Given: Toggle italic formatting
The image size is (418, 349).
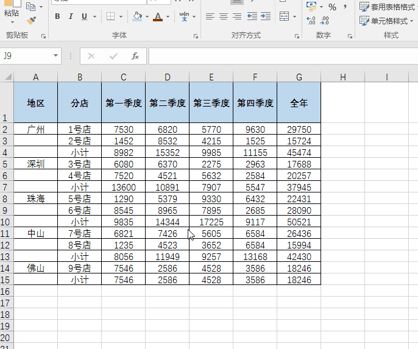Looking at the screenshot, I should click(x=71, y=16).
